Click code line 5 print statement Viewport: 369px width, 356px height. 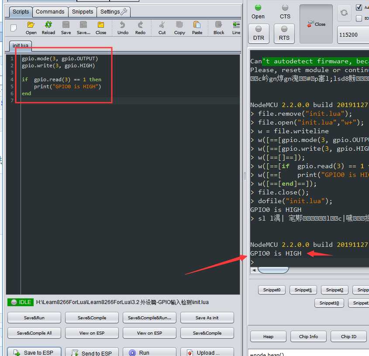tap(67, 86)
